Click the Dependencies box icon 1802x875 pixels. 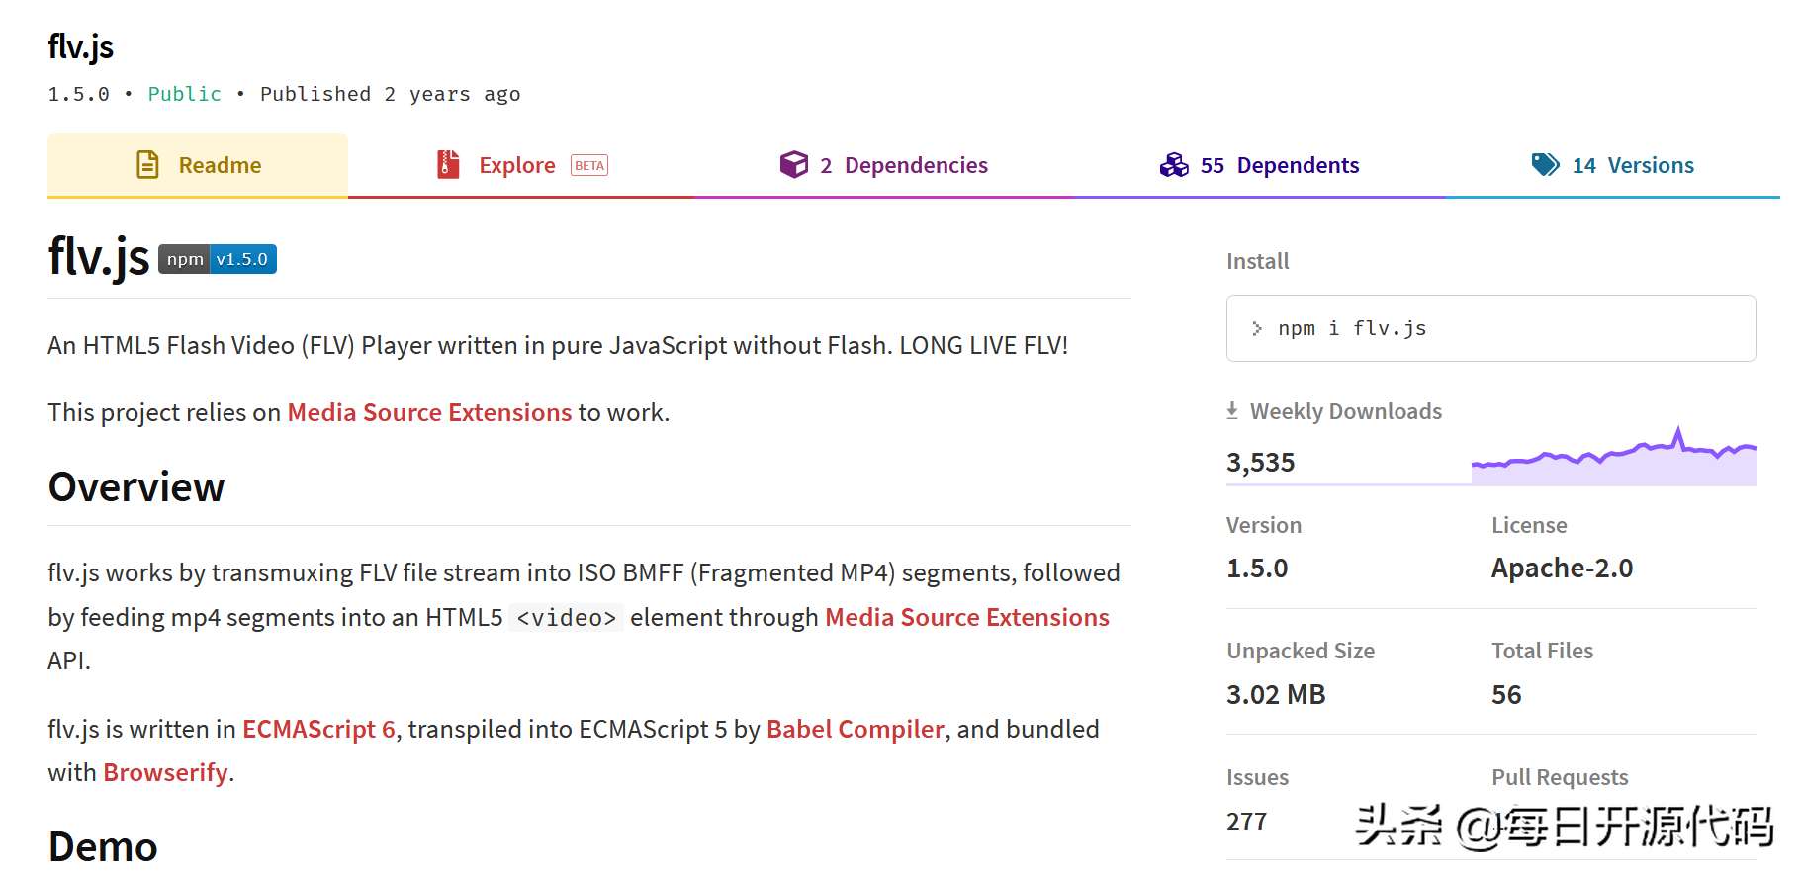pos(793,165)
